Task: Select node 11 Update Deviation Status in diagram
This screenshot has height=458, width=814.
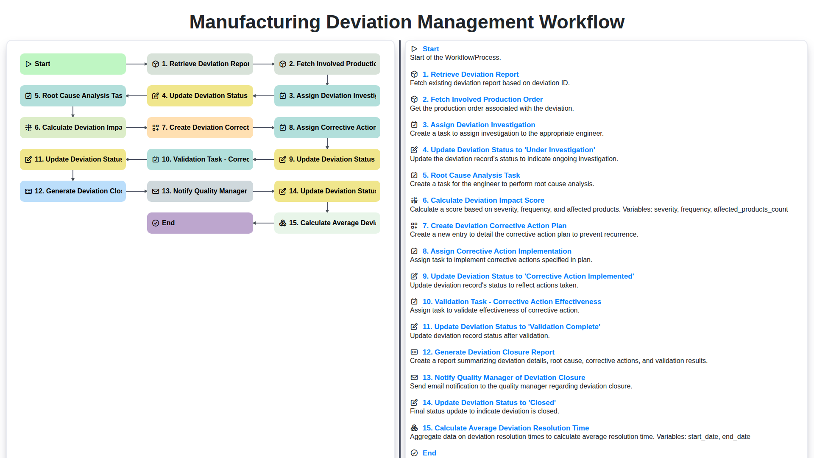Action: click(x=72, y=159)
